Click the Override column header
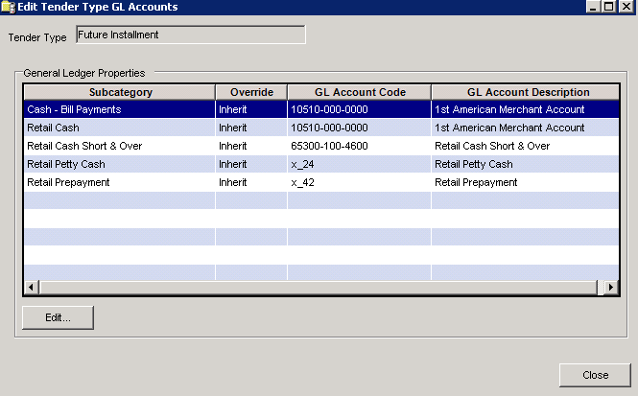 coord(251,92)
